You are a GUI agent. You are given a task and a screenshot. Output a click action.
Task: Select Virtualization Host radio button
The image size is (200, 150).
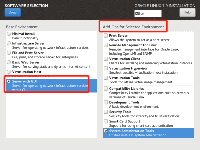point(9,72)
